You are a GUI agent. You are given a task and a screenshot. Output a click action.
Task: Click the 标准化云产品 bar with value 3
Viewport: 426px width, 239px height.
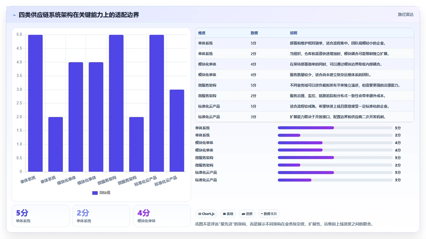(x=177, y=130)
